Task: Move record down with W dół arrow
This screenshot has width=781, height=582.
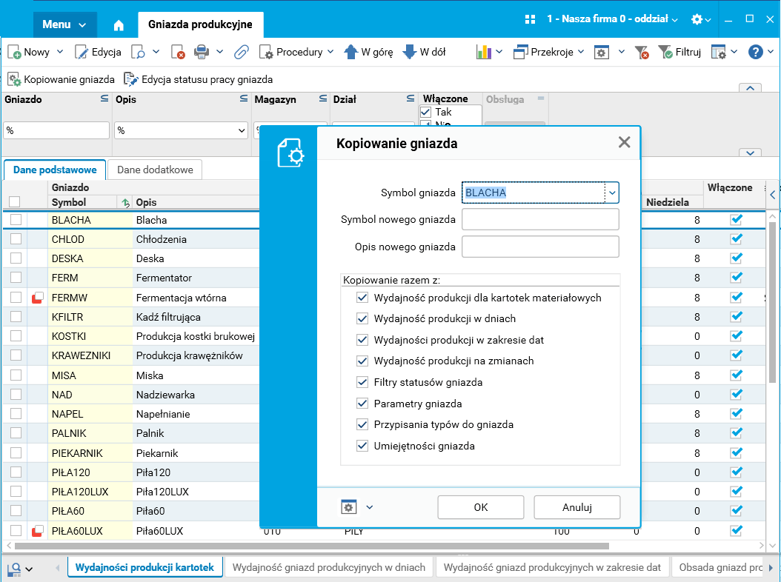Action: click(409, 52)
